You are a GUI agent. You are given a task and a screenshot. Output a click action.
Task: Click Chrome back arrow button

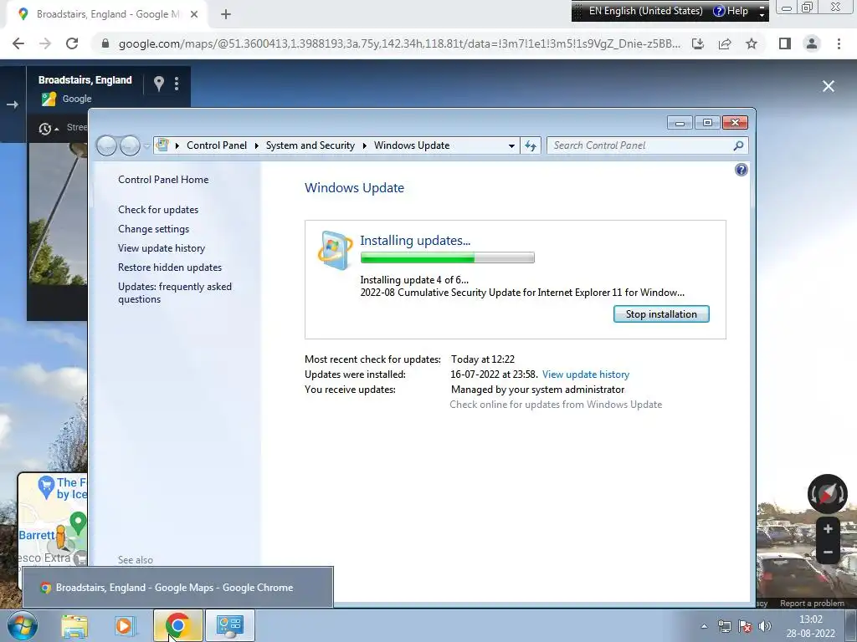(18, 43)
